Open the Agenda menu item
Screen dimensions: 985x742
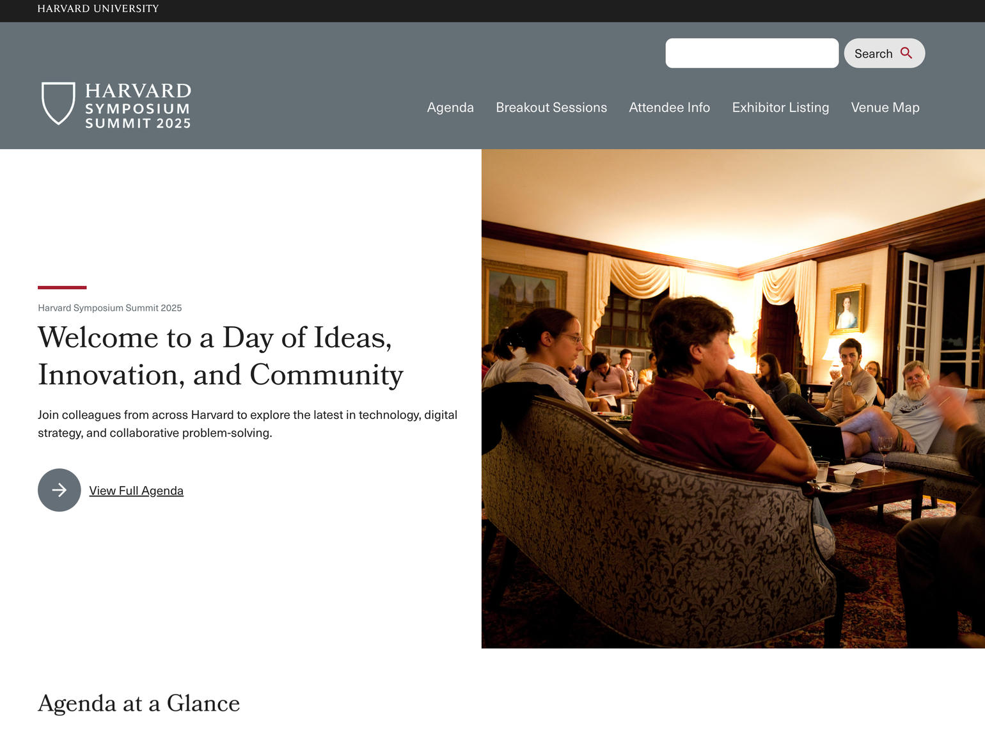(x=450, y=107)
